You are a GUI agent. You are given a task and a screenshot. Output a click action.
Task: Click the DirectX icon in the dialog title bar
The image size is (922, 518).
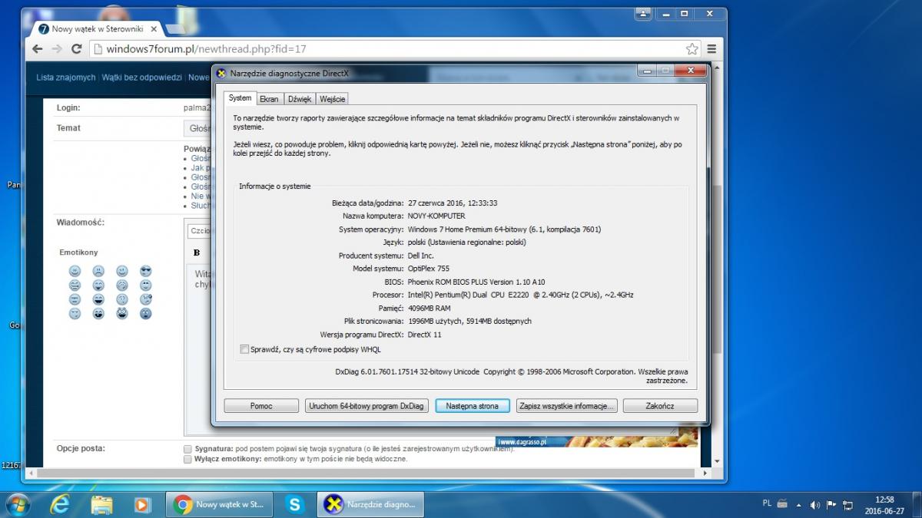click(221, 73)
